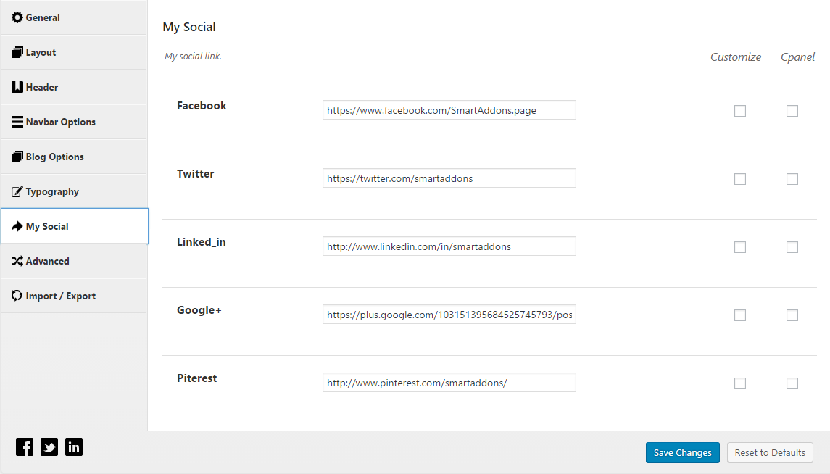Image resolution: width=830 pixels, height=474 pixels.
Task: Open the Advanced tab
Action: click(74, 261)
